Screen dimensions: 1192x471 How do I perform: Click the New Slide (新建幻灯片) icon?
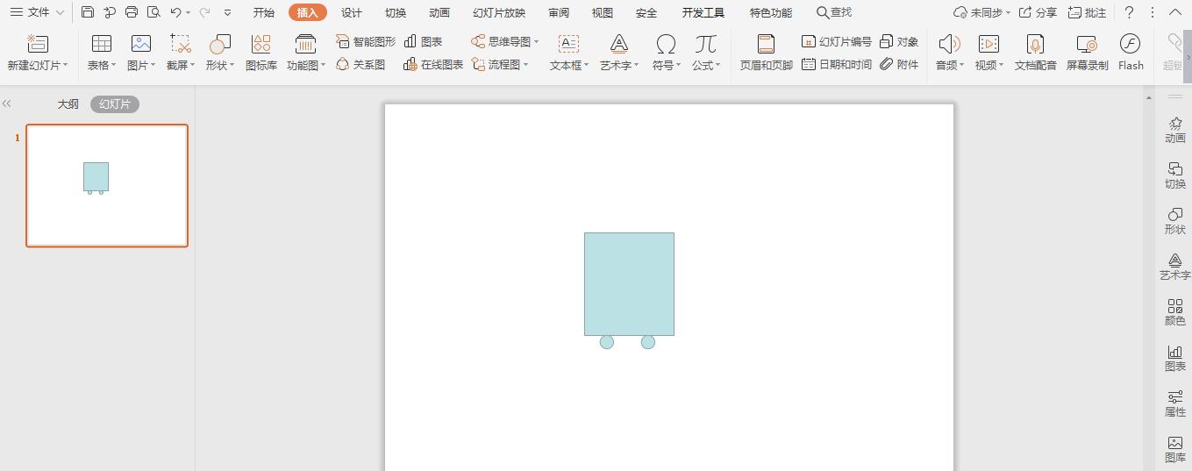tap(38, 44)
